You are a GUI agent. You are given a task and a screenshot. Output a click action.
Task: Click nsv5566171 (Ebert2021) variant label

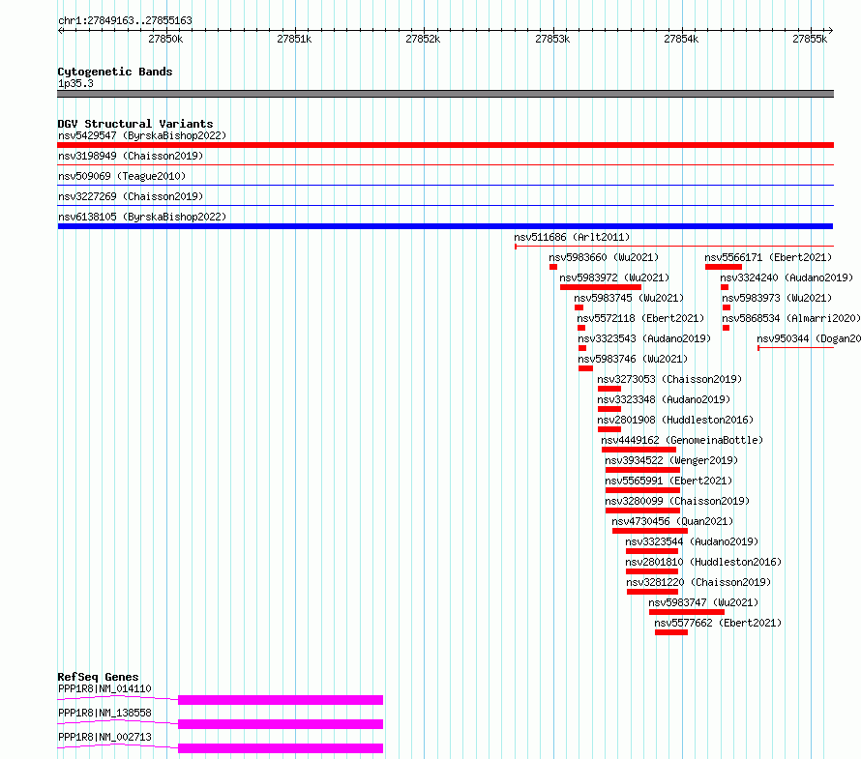(768, 257)
